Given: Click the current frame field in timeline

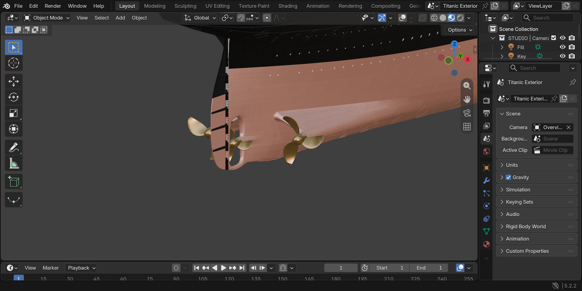Looking at the screenshot, I should click(341, 268).
